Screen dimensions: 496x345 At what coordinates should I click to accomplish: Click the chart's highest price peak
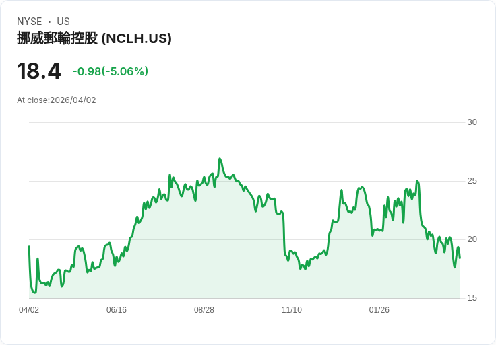[x=220, y=159]
